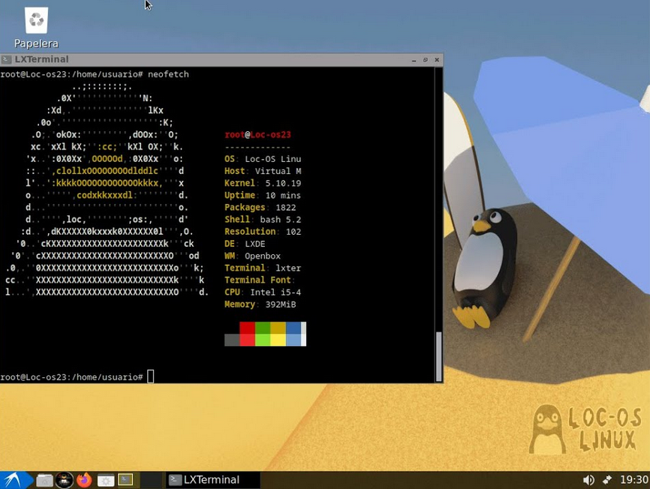Click the LXTerminal title bar text
Image resolution: width=650 pixels, height=489 pixels.
tap(42, 59)
